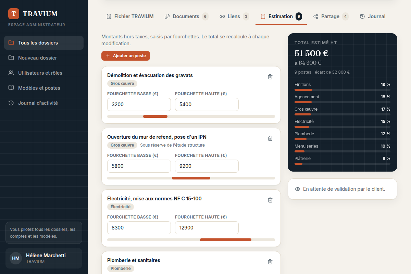The image size is (411, 274).
Task: Open Journal d'activité in sidebar
Action: 44,103
